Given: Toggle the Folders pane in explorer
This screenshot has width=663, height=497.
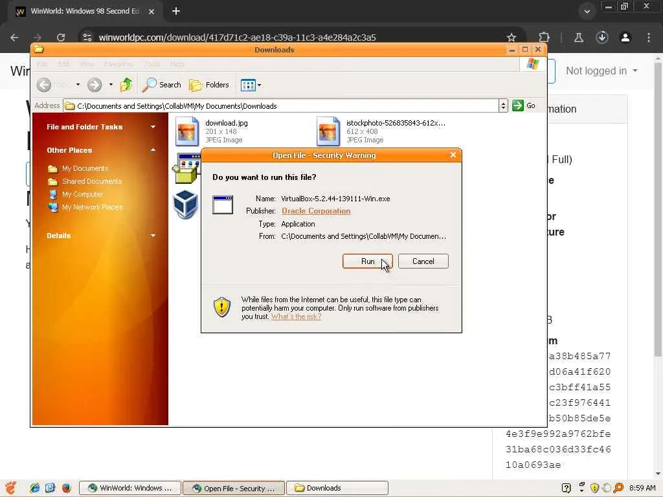Looking at the screenshot, I should pos(209,85).
